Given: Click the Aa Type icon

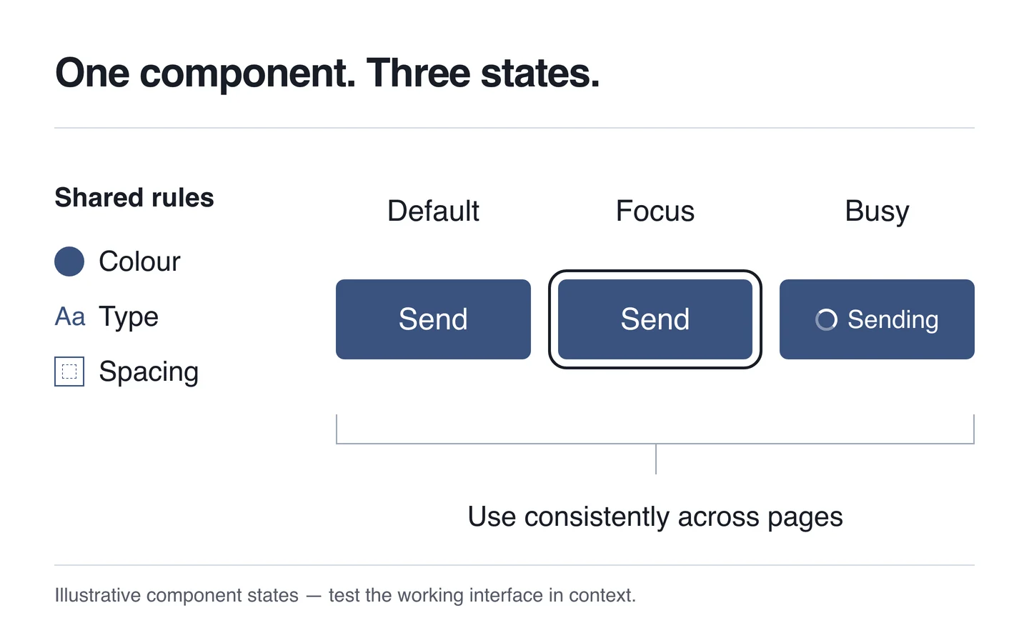Looking at the screenshot, I should [70, 316].
